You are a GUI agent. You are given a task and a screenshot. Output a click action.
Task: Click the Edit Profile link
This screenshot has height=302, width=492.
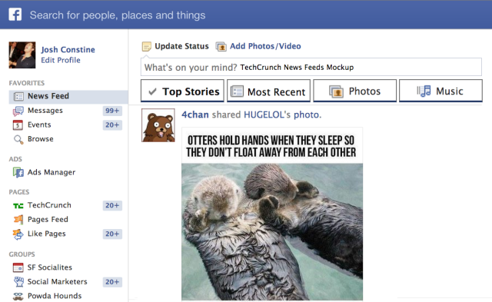pyautogui.click(x=61, y=60)
